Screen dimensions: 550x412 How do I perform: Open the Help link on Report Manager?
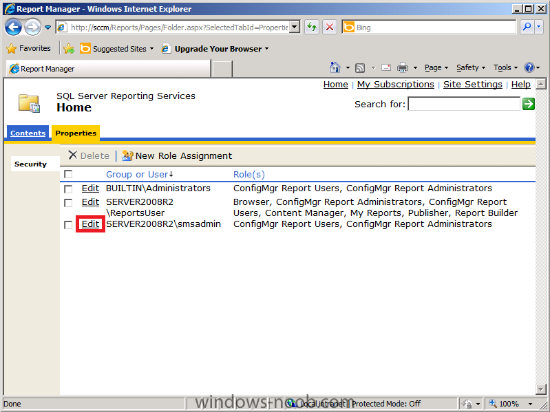(521, 85)
